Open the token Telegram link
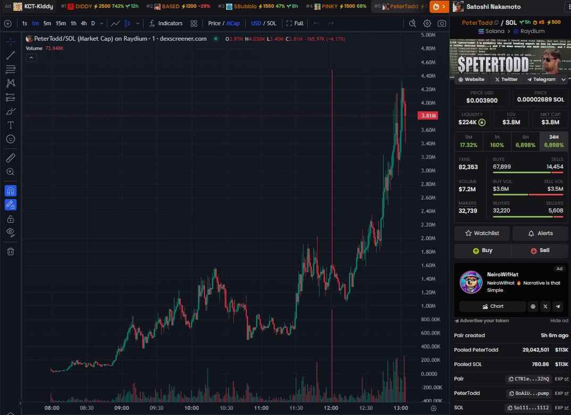This screenshot has height=415, width=571. pyautogui.click(x=542, y=79)
